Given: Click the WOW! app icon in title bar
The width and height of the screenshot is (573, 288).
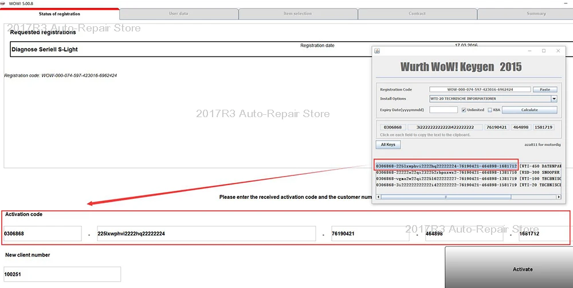Looking at the screenshot, I should (3, 3).
